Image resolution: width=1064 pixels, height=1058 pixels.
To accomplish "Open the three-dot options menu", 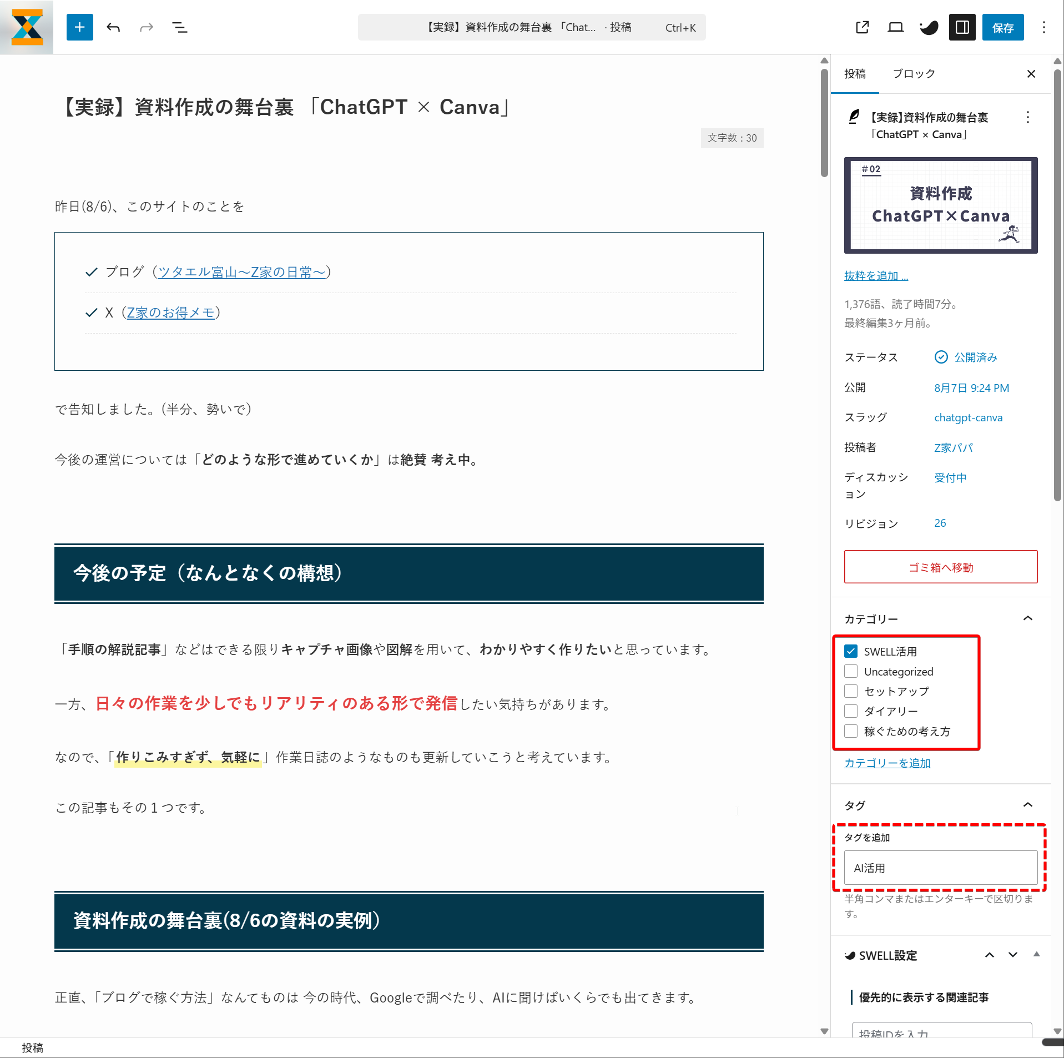I will pyautogui.click(x=1043, y=27).
